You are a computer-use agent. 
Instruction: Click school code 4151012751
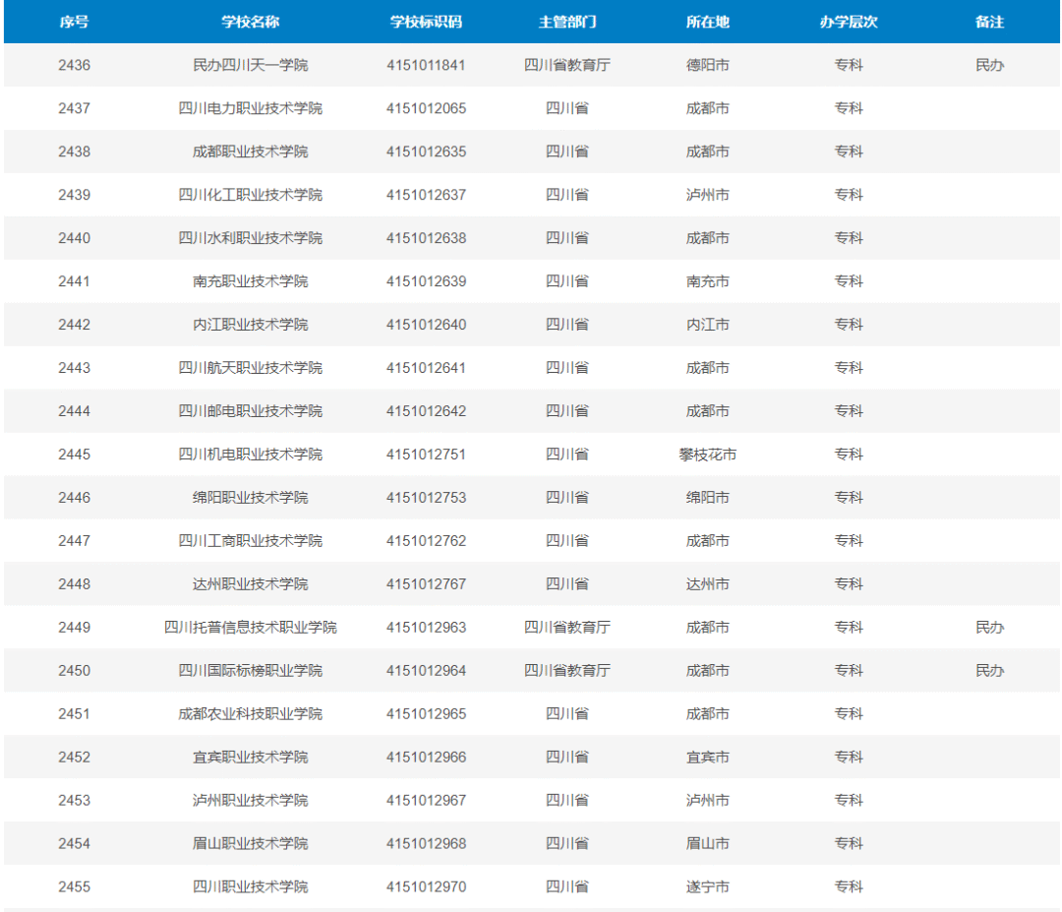coord(426,455)
